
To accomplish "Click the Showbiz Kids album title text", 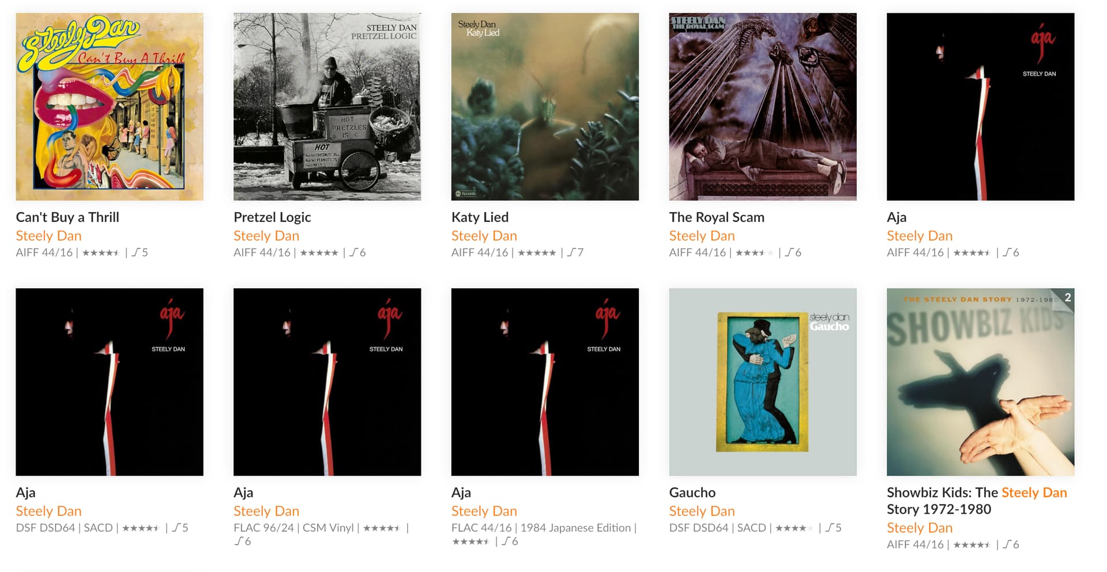I will pyautogui.click(x=977, y=501).
